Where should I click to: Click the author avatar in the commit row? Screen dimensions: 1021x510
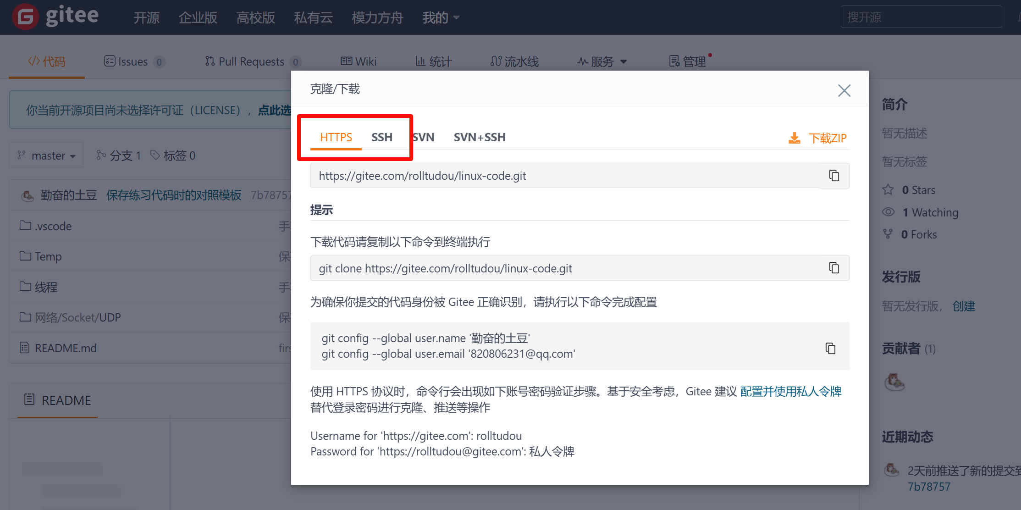28,196
